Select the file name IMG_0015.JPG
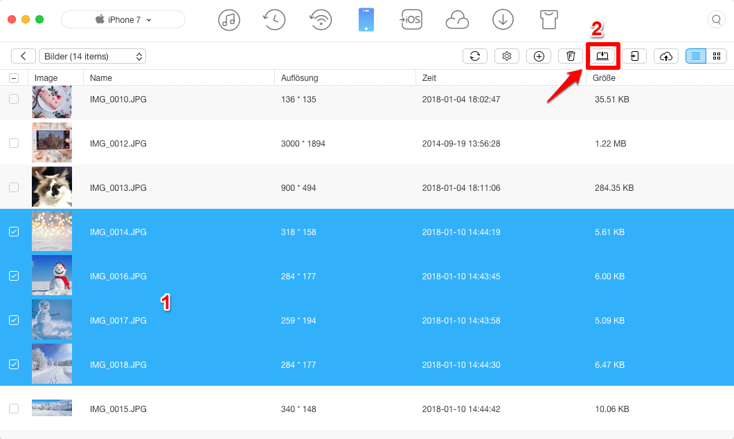734x439 pixels. click(118, 409)
